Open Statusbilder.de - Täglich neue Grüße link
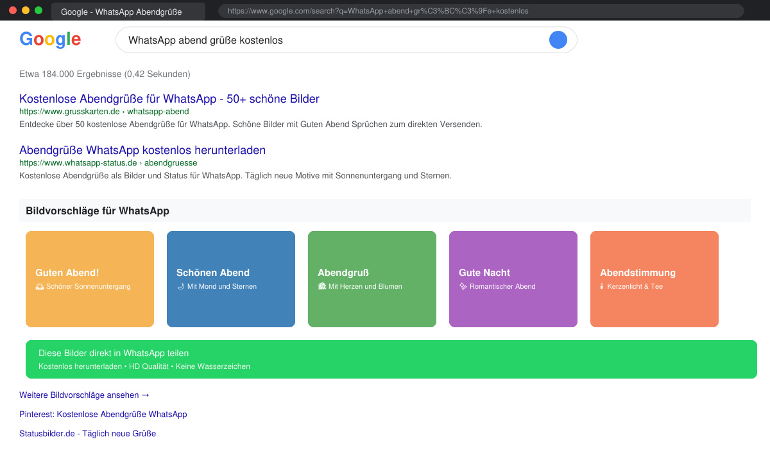 (88, 434)
